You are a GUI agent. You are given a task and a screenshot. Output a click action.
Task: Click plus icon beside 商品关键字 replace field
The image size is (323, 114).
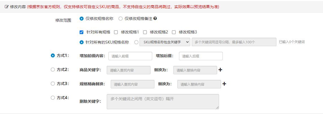tap(221, 70)
